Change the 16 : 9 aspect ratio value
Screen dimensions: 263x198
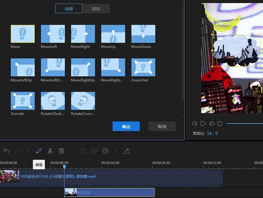point(212,133)
